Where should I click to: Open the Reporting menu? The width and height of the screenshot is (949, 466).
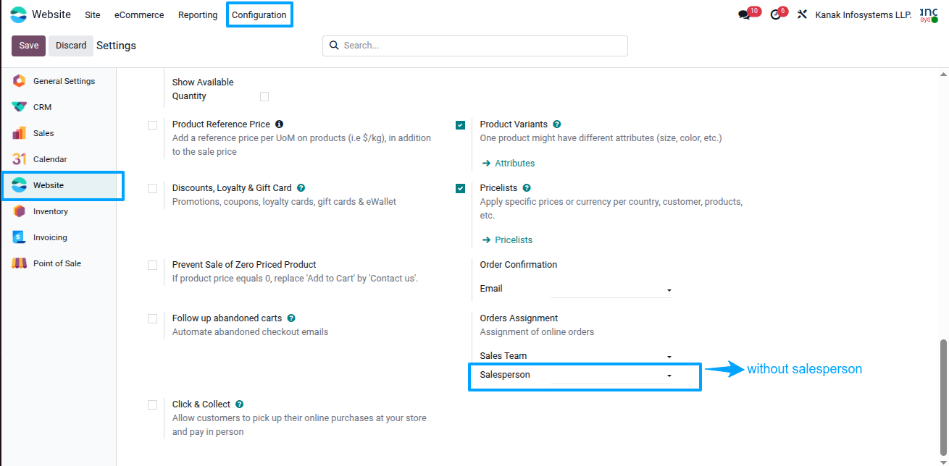(x=198, y=14)
